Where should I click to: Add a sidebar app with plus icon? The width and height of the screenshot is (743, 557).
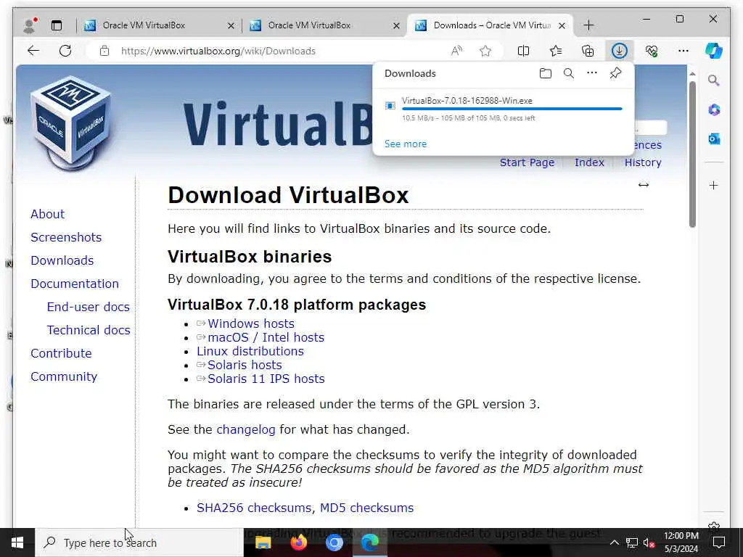[x=714, y=185]
